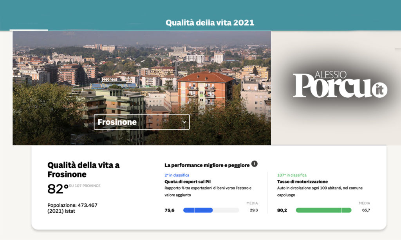
Task: Click the 75,6 export value
Action: pos(170,210)
